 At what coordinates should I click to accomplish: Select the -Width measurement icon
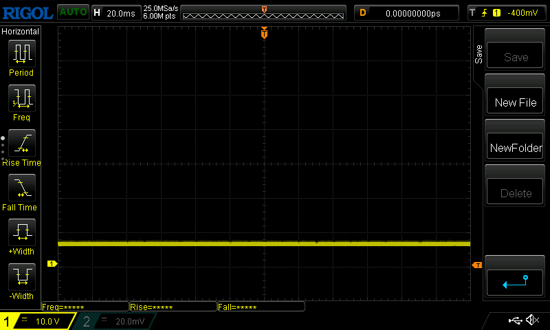click(22, 276)
